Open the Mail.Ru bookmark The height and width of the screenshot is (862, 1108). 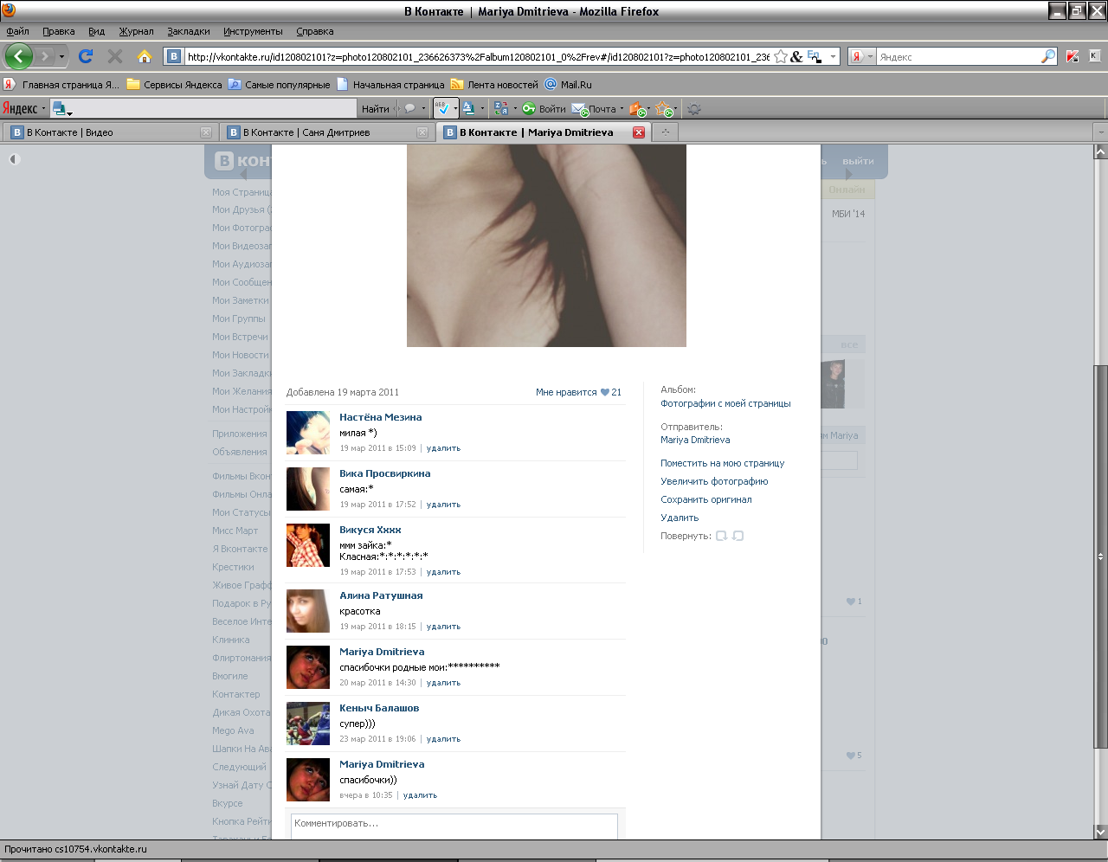click(568, 85)
